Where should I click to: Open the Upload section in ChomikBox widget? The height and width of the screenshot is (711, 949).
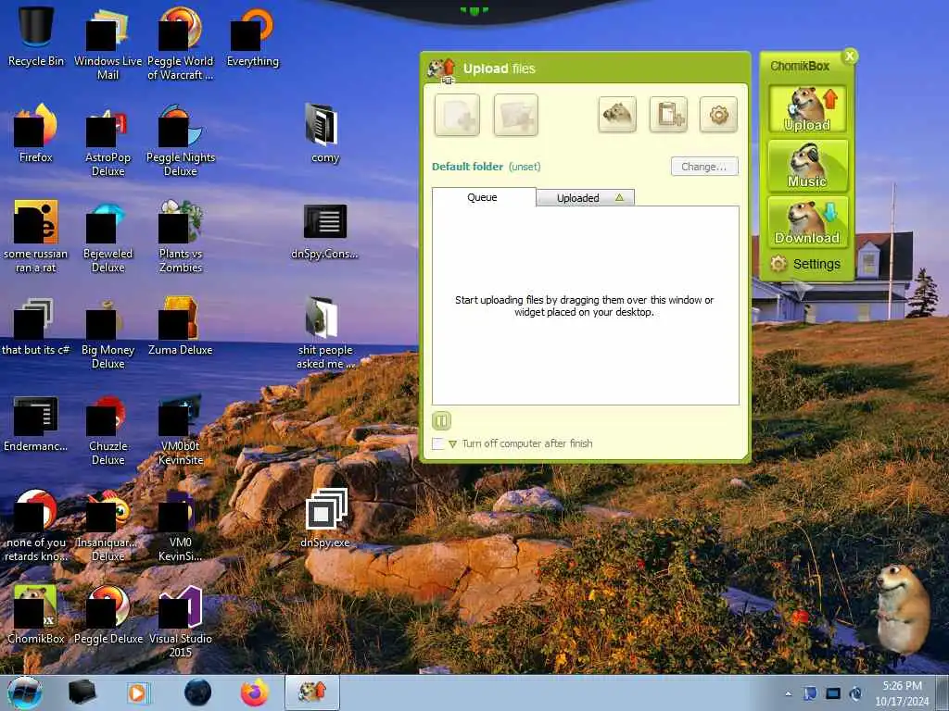click(807, 109)
